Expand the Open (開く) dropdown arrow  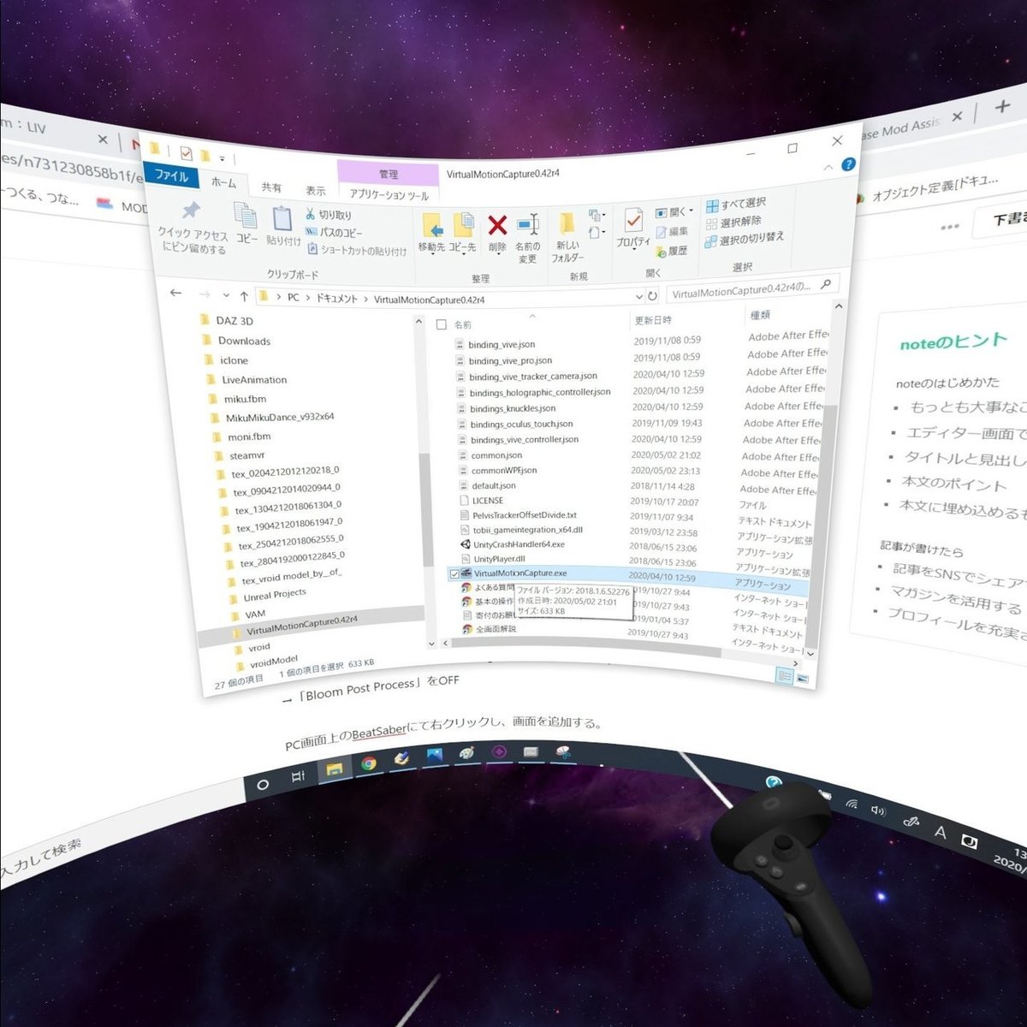click(691, 211)
